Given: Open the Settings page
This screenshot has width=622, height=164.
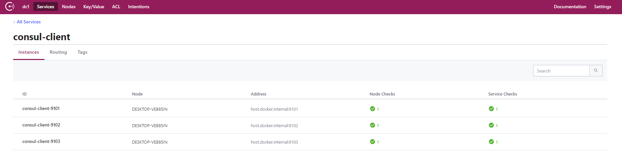Looking at the screenshot, I should [602, 7].
